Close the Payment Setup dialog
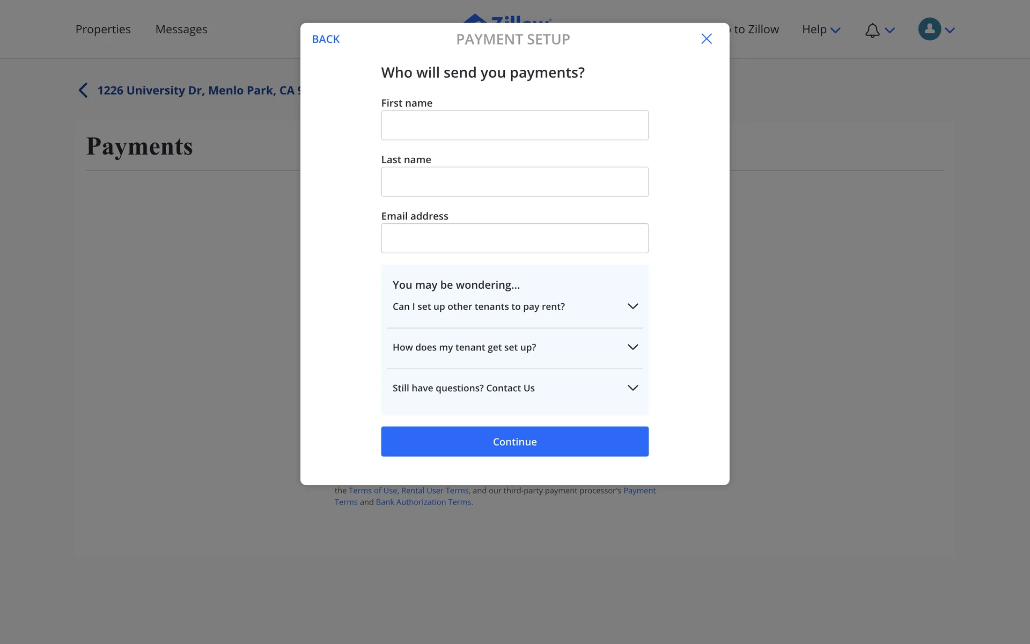 pyautogui.click(x=707, y=39)
